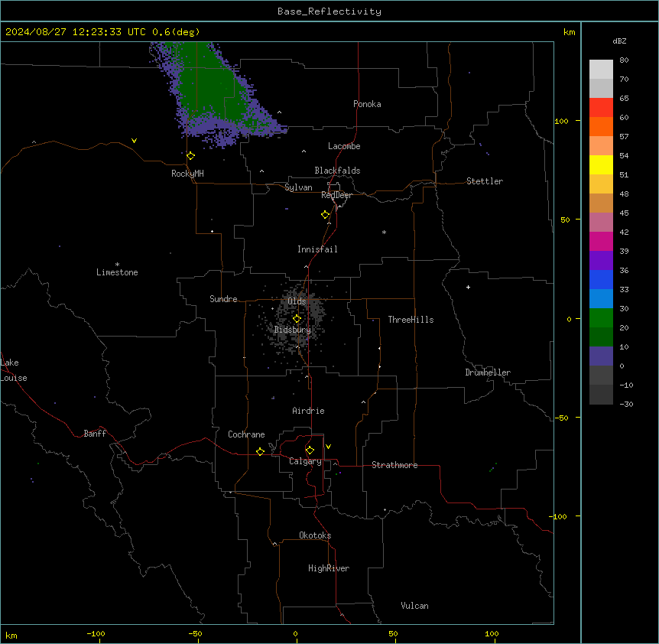The width and height of the screenshot is (659, 644).
Task: Click the Drumheller label
Action: [488, 372]
